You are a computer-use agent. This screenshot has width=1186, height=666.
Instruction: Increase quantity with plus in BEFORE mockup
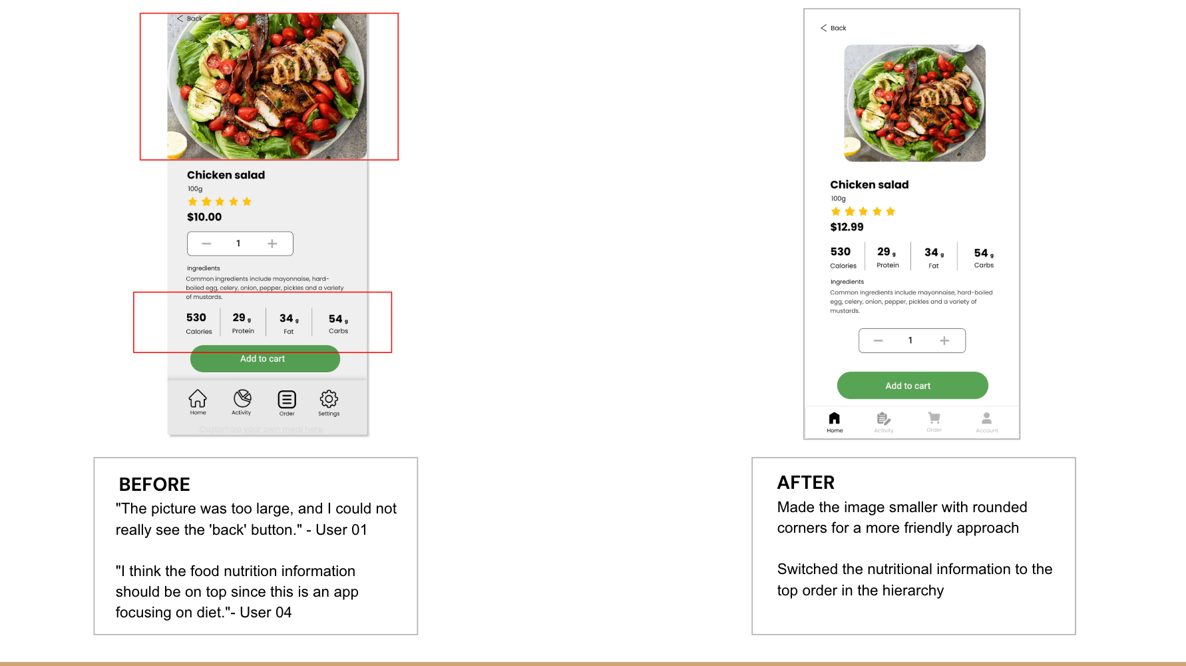coord(272,244)
